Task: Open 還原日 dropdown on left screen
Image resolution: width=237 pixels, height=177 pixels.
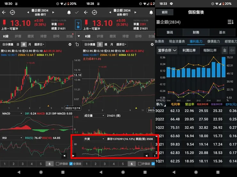Action: tap(39, 44)
